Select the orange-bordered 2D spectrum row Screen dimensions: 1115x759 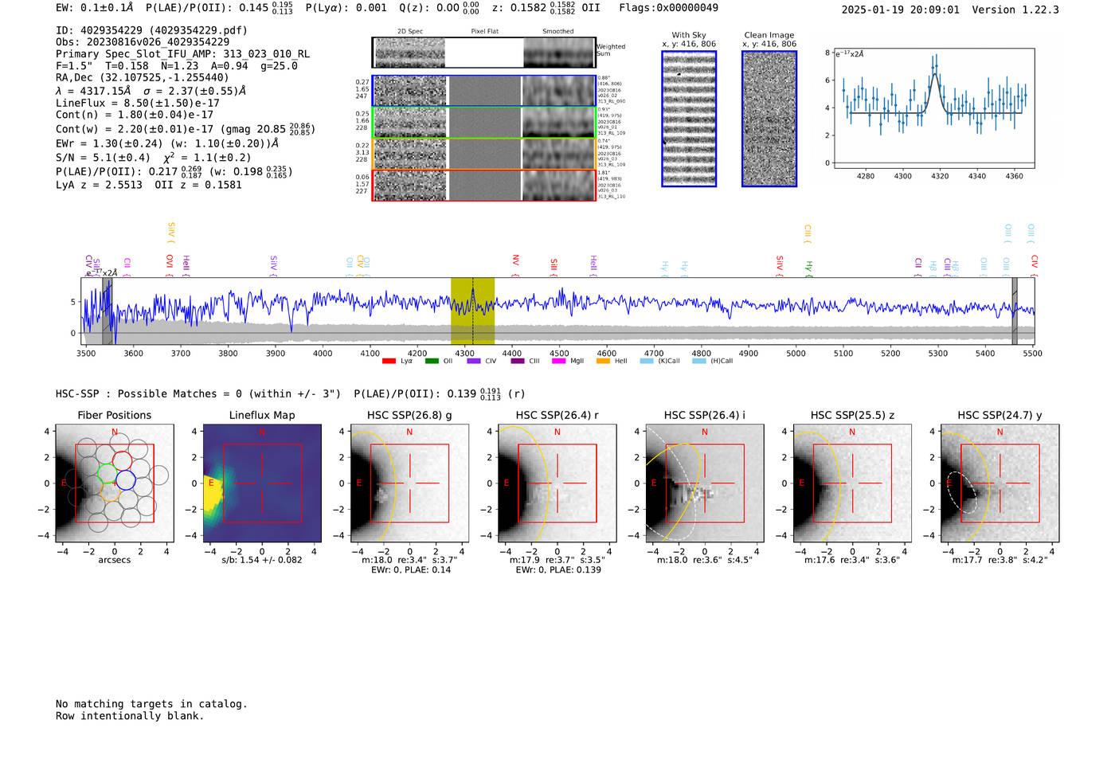483,154
